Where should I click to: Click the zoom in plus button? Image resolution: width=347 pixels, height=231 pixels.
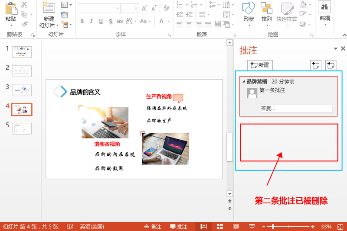tap(313, 226)
